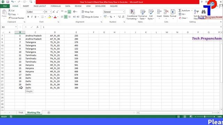
Task: Save the workbook using the floppy icon
Action: tap(8, 2)
